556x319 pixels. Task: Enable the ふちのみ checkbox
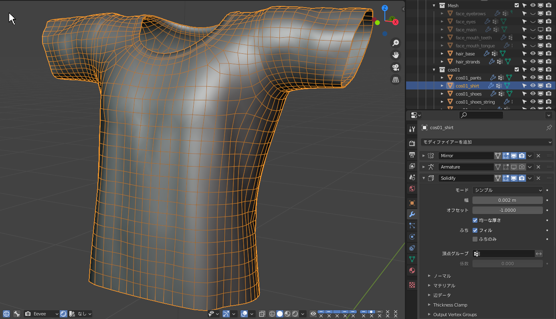click(475, 239)
